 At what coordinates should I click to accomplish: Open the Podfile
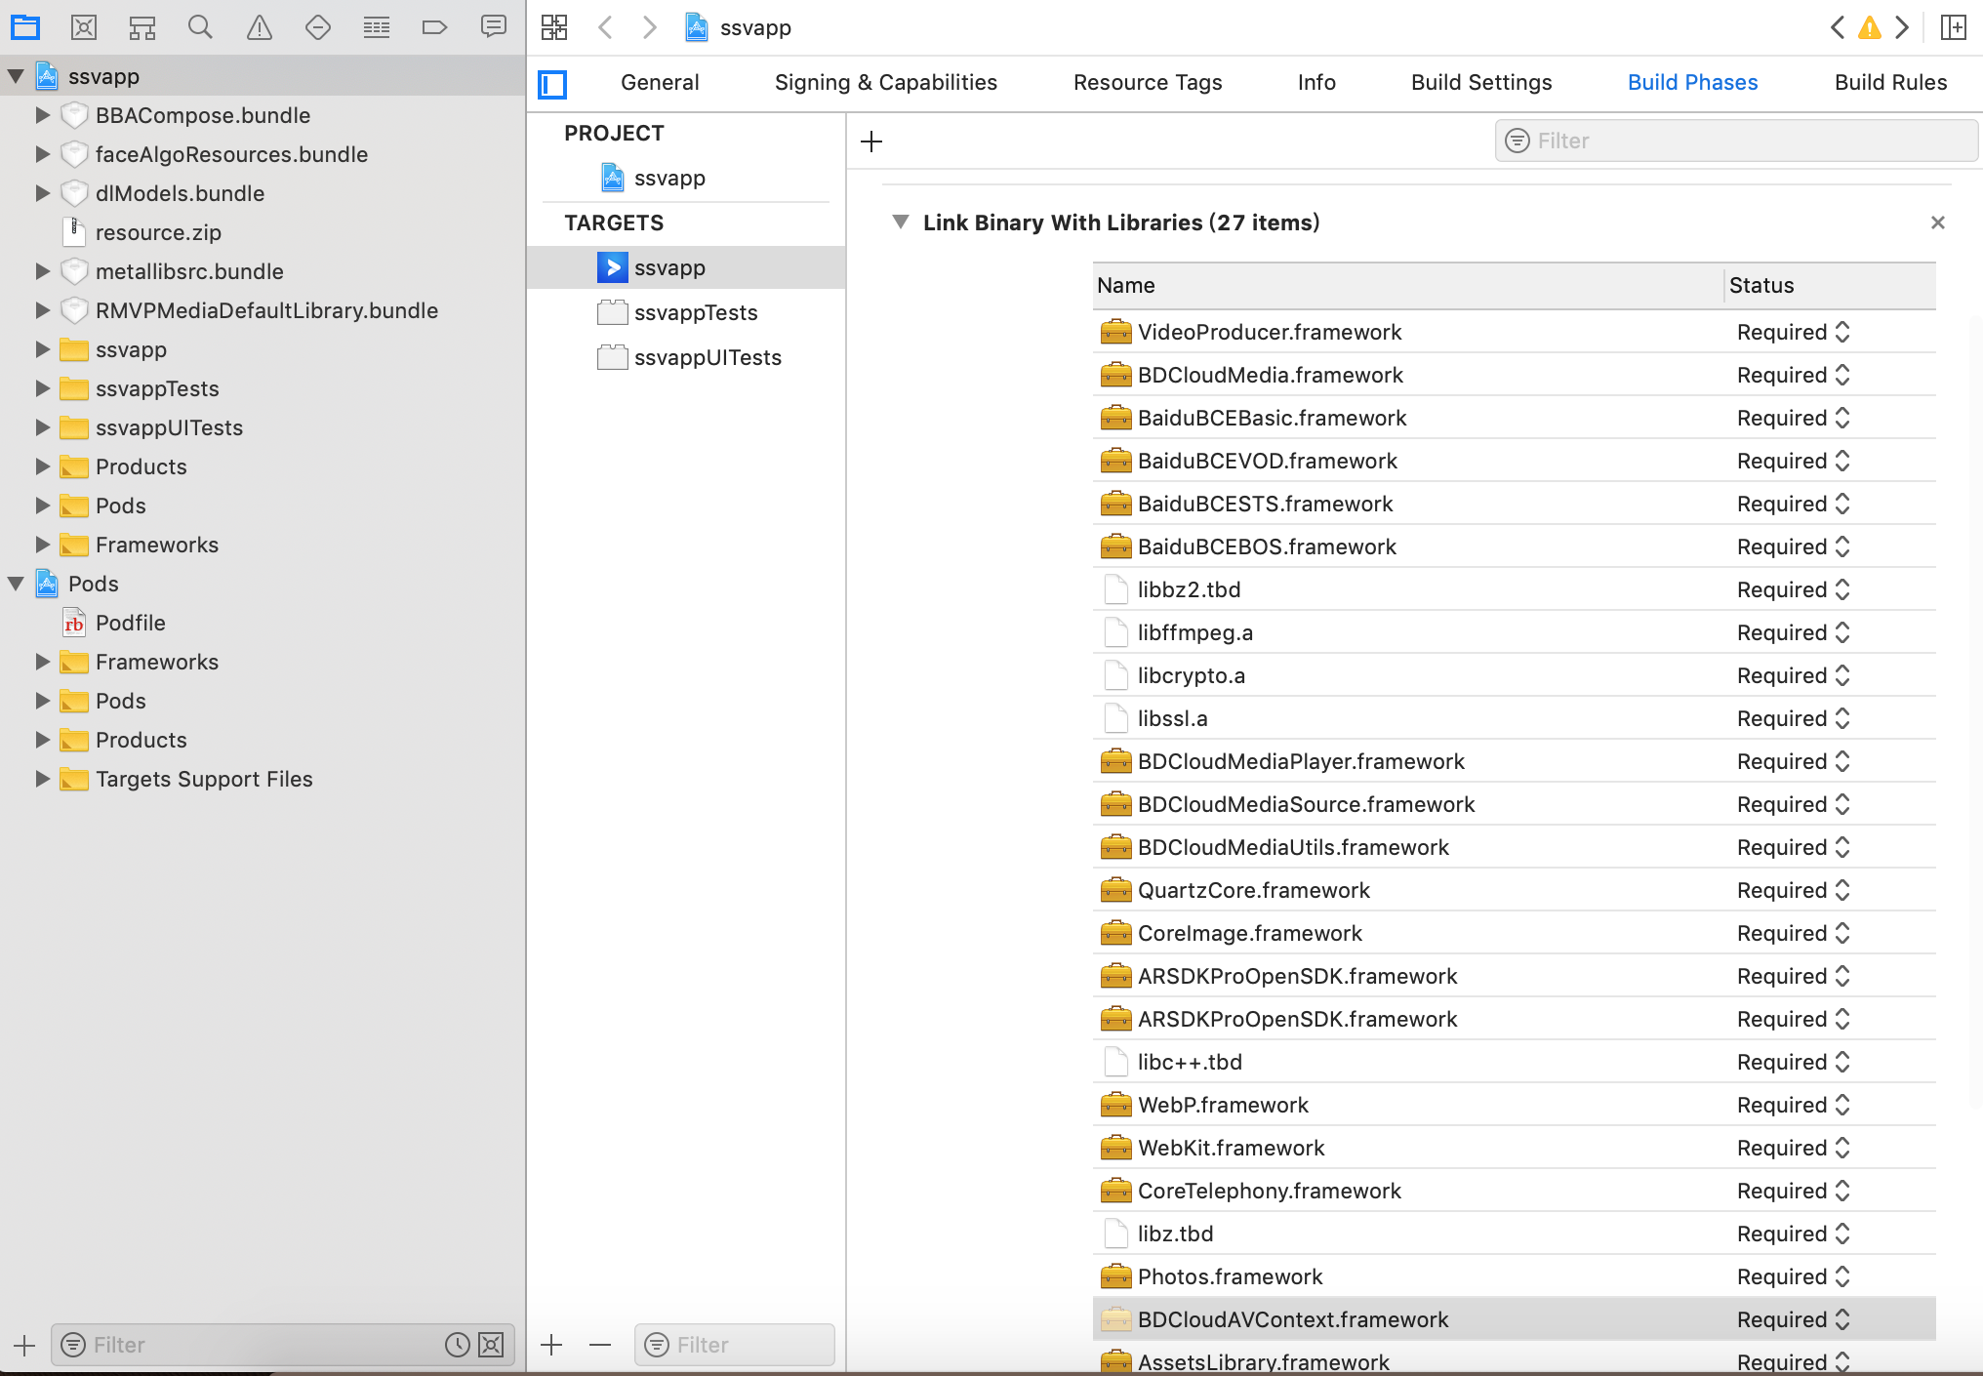(131, 623)
